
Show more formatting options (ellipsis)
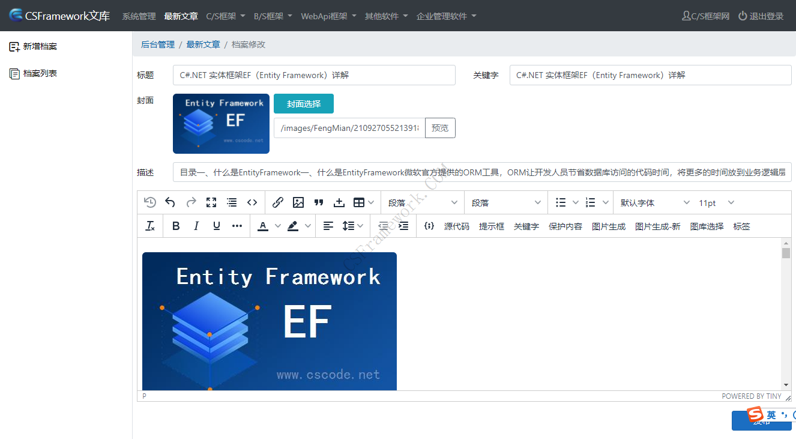click(x=237, y=226)
